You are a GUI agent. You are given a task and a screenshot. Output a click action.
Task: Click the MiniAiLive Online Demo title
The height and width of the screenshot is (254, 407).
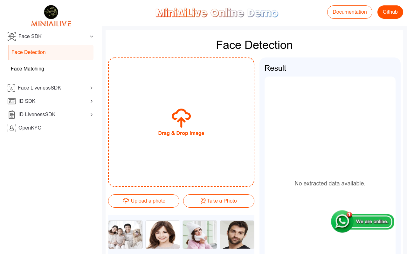click(217, 13)
